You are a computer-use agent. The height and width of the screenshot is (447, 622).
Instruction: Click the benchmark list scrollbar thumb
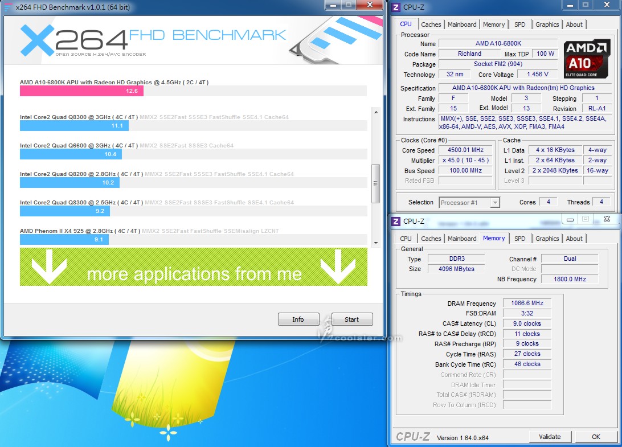375,183
